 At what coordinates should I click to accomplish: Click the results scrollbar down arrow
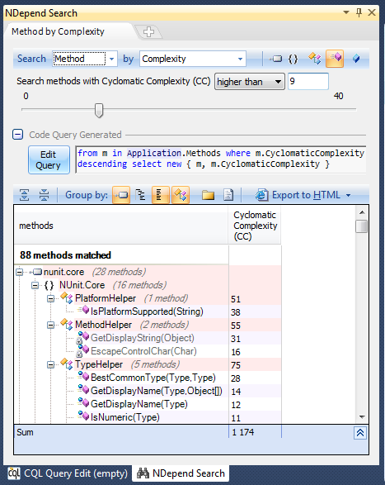coord(362,417)
